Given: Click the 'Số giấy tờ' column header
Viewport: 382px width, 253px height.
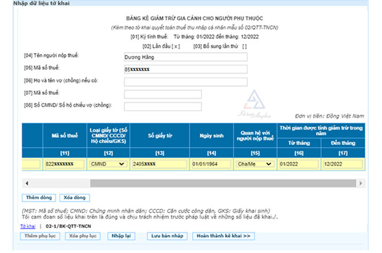Looking at the screenshot, I should point(160,135).
